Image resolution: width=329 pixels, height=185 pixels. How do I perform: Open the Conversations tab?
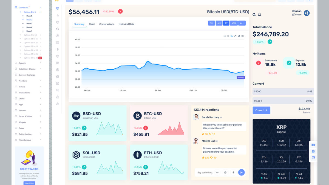coord(107,24)
